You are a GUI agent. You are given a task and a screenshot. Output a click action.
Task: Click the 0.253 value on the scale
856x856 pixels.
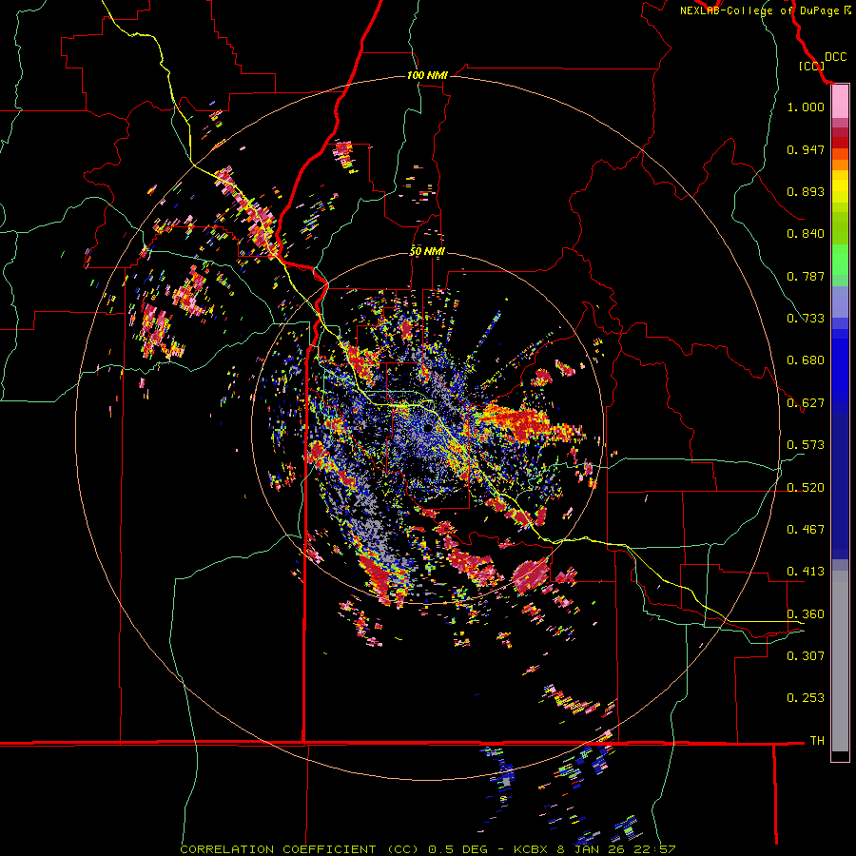tap(806, 698)
